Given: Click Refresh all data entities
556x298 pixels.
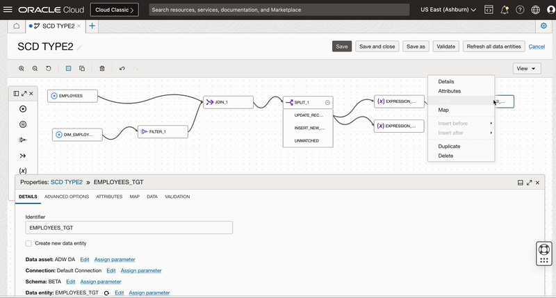Looking at the screenshot, I should coord(493,47).
